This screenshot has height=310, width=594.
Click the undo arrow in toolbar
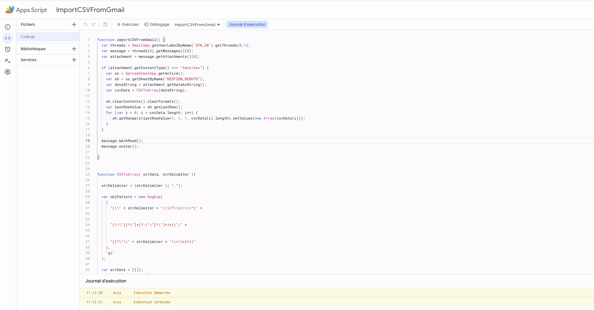[86, 24]
